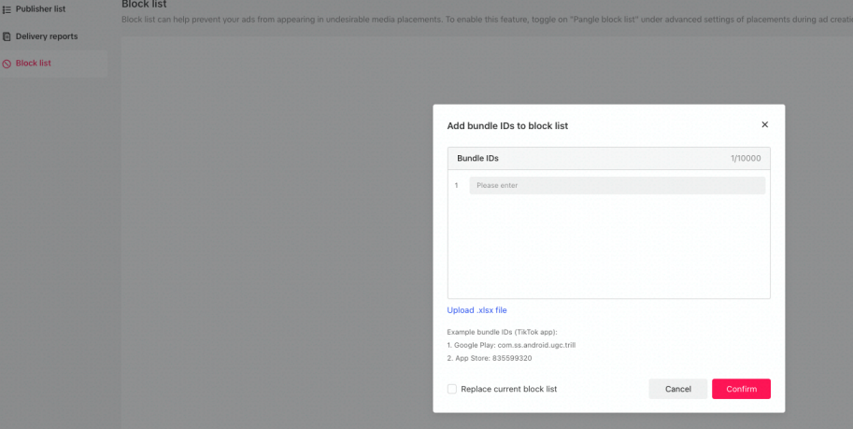Click row number 1 in bundle list
Screen dimensions: 853x429
(457, 186)
